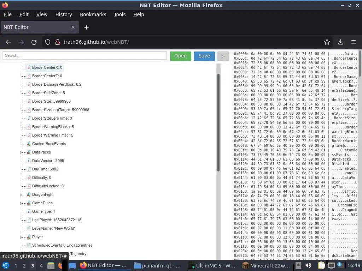Select the LastPlayed: 1652042872118 entry

57,220
